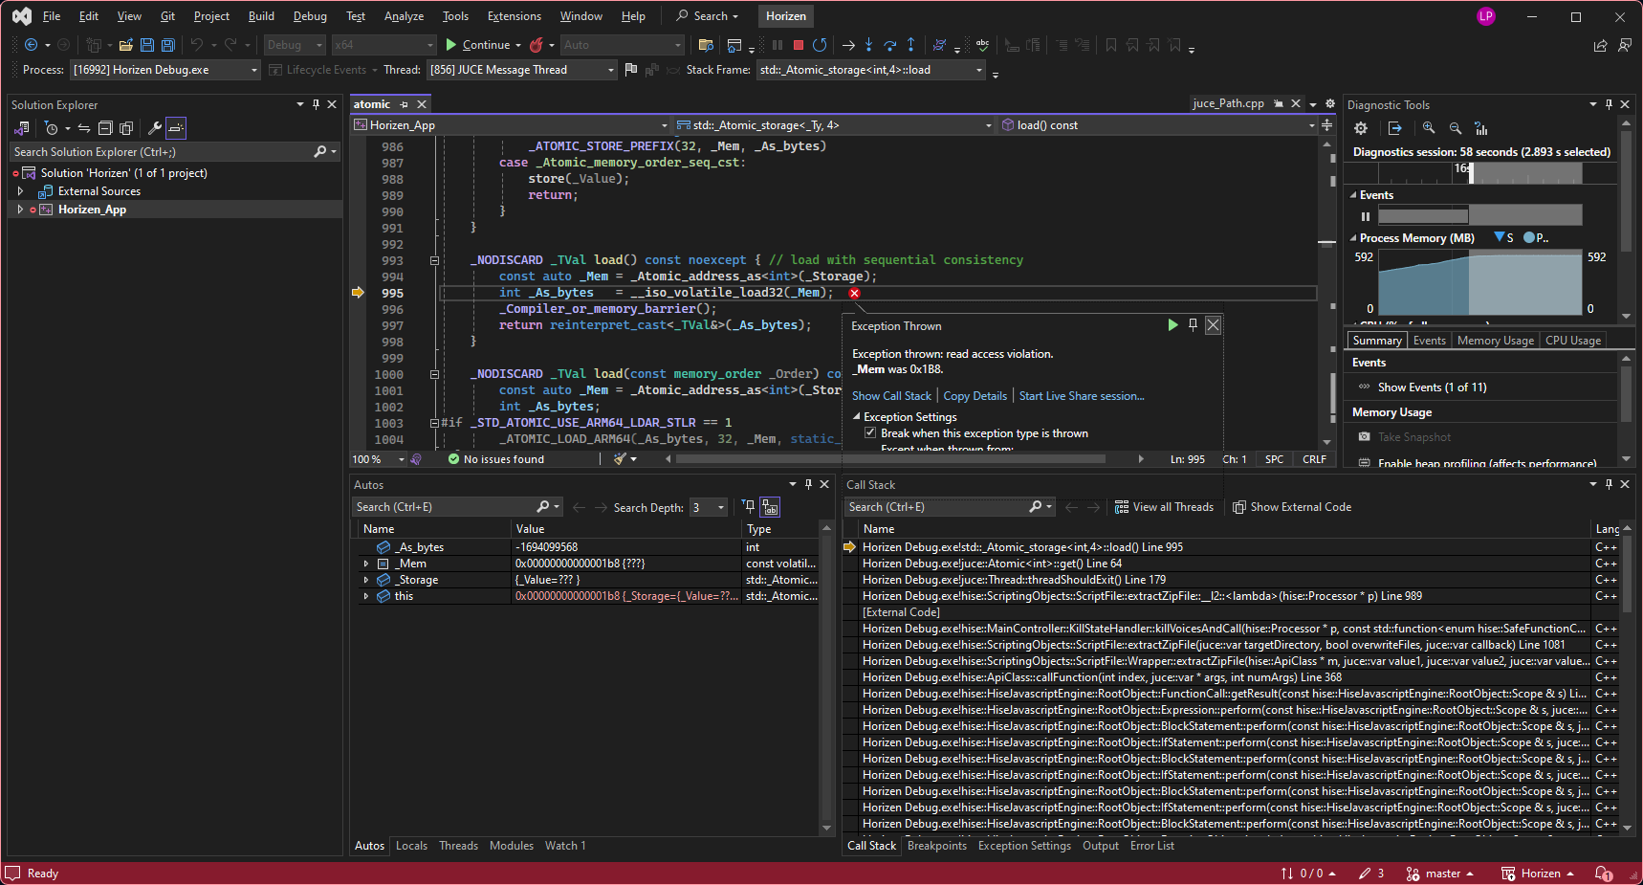Open notifications bell in status bar
The width and height of the screenshot is (1643, 885).
click(x=1604, y=874)
